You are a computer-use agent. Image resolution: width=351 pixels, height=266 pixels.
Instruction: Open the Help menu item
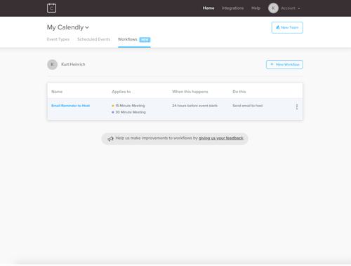[256, 8]
